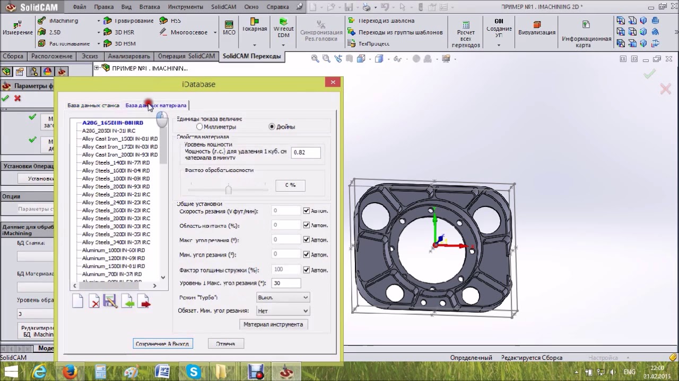Select Aluminum_100DIN-60 IRD material

(114, 250)
